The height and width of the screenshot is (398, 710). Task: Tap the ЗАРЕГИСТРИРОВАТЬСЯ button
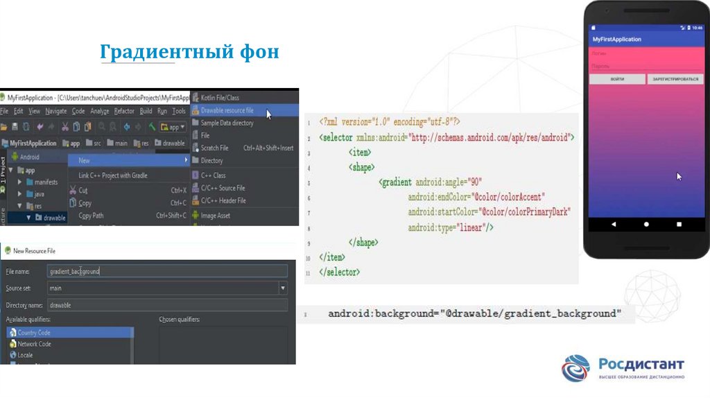point(675,79)
